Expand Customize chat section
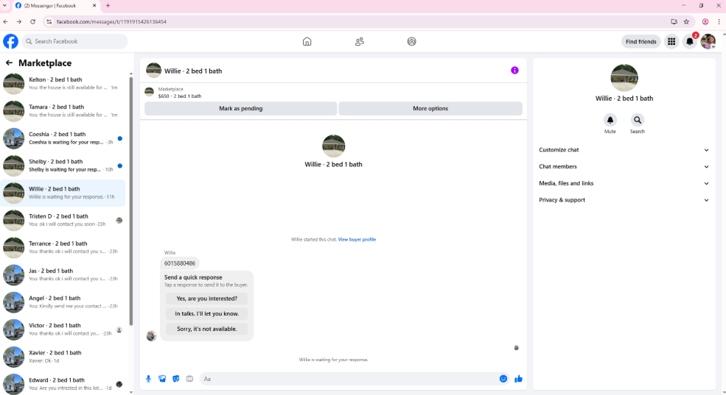 624,149
